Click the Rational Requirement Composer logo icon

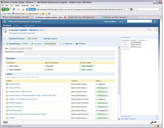[5, 21]
